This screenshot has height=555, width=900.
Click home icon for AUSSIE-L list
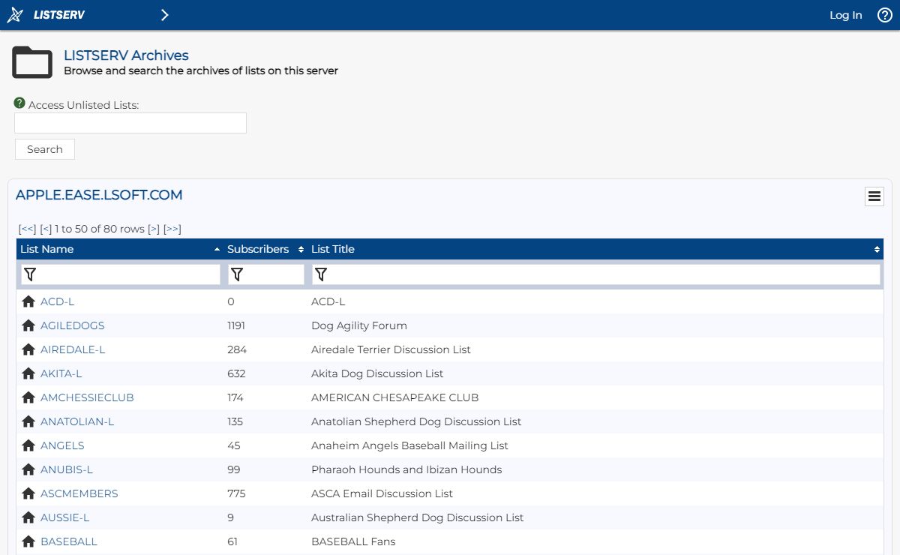[x=28, y=517]
